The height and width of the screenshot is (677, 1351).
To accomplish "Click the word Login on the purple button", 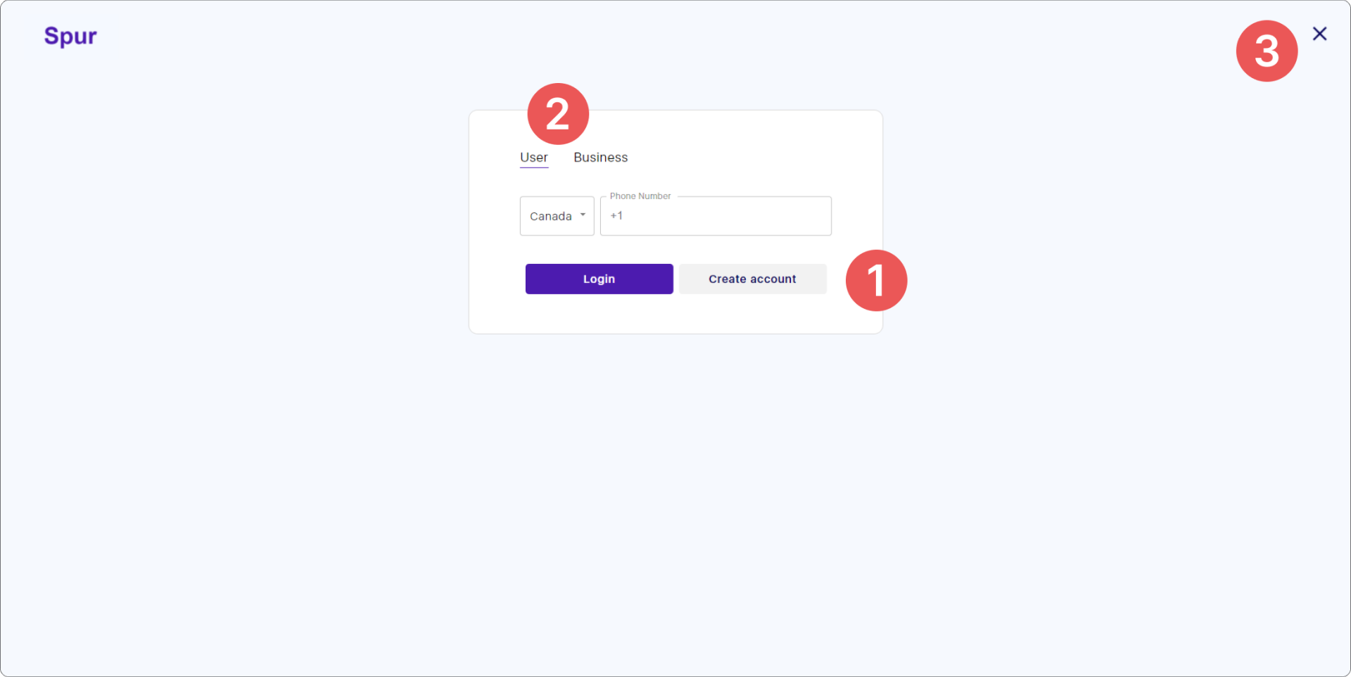I will 599,279.
